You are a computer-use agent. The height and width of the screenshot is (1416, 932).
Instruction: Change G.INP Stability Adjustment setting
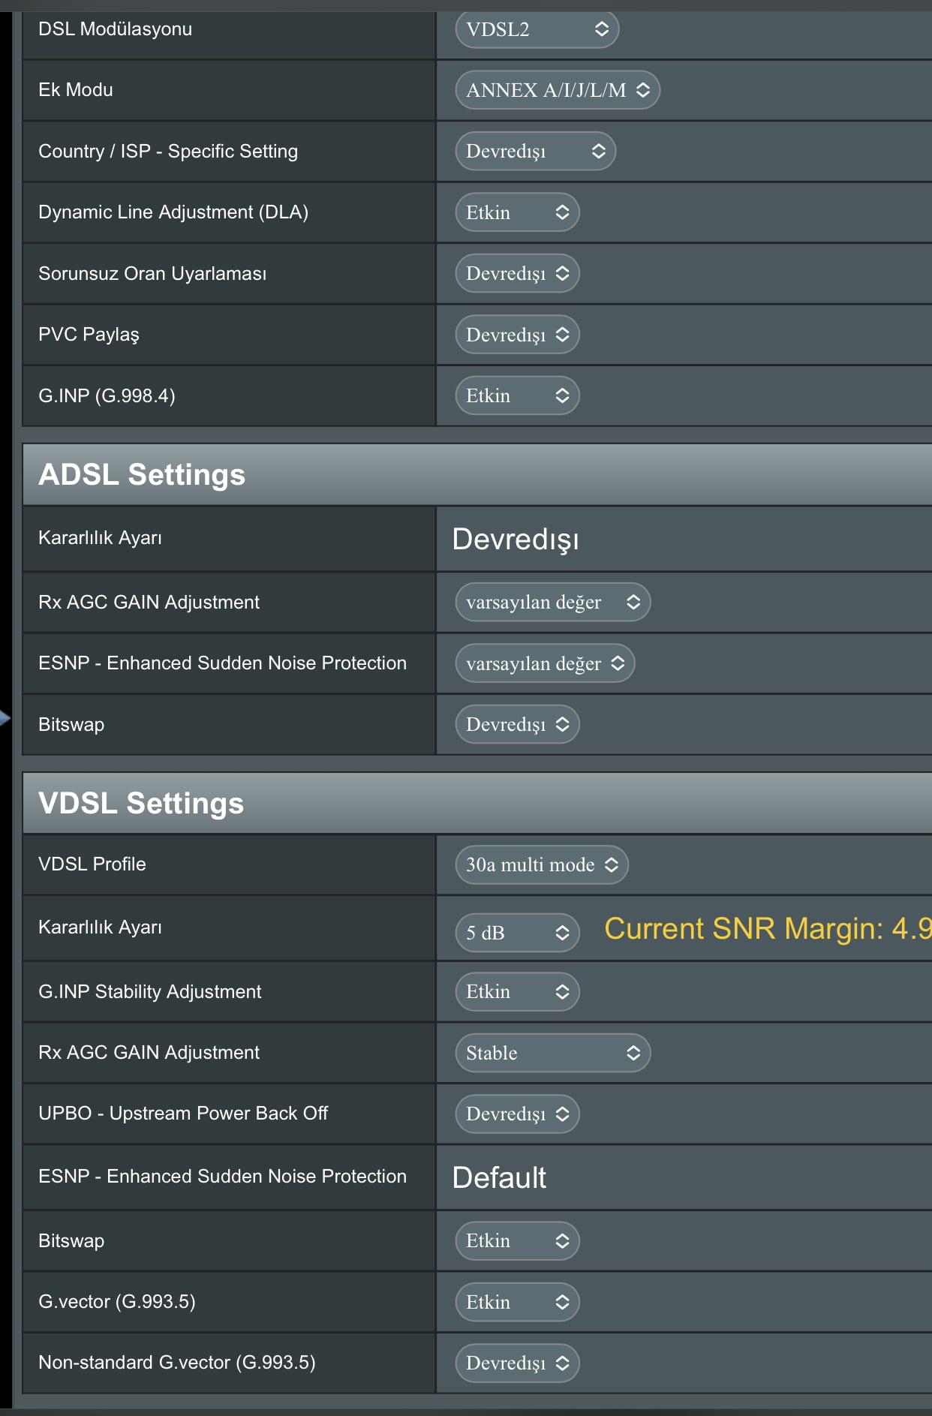[x=517, y=991]
